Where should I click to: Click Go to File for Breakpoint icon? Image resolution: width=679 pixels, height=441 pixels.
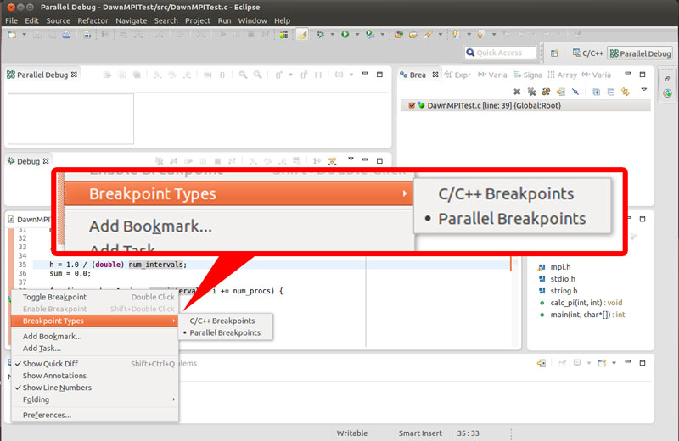(561, 92)
